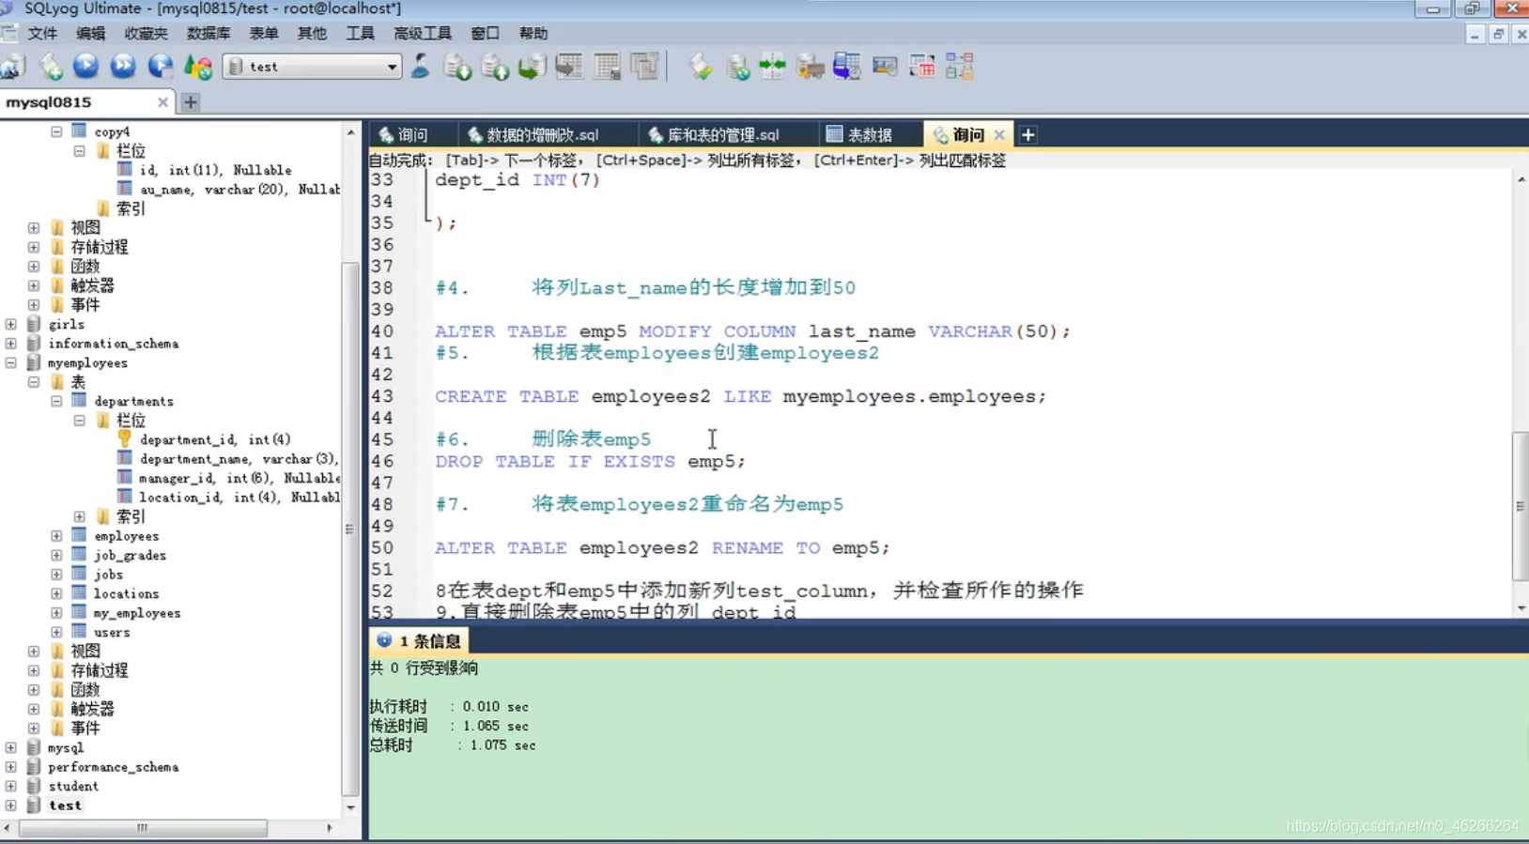Expand the girls database node
The width and height of the screenshot is (1529, 844).
click(x=10, y=324)
